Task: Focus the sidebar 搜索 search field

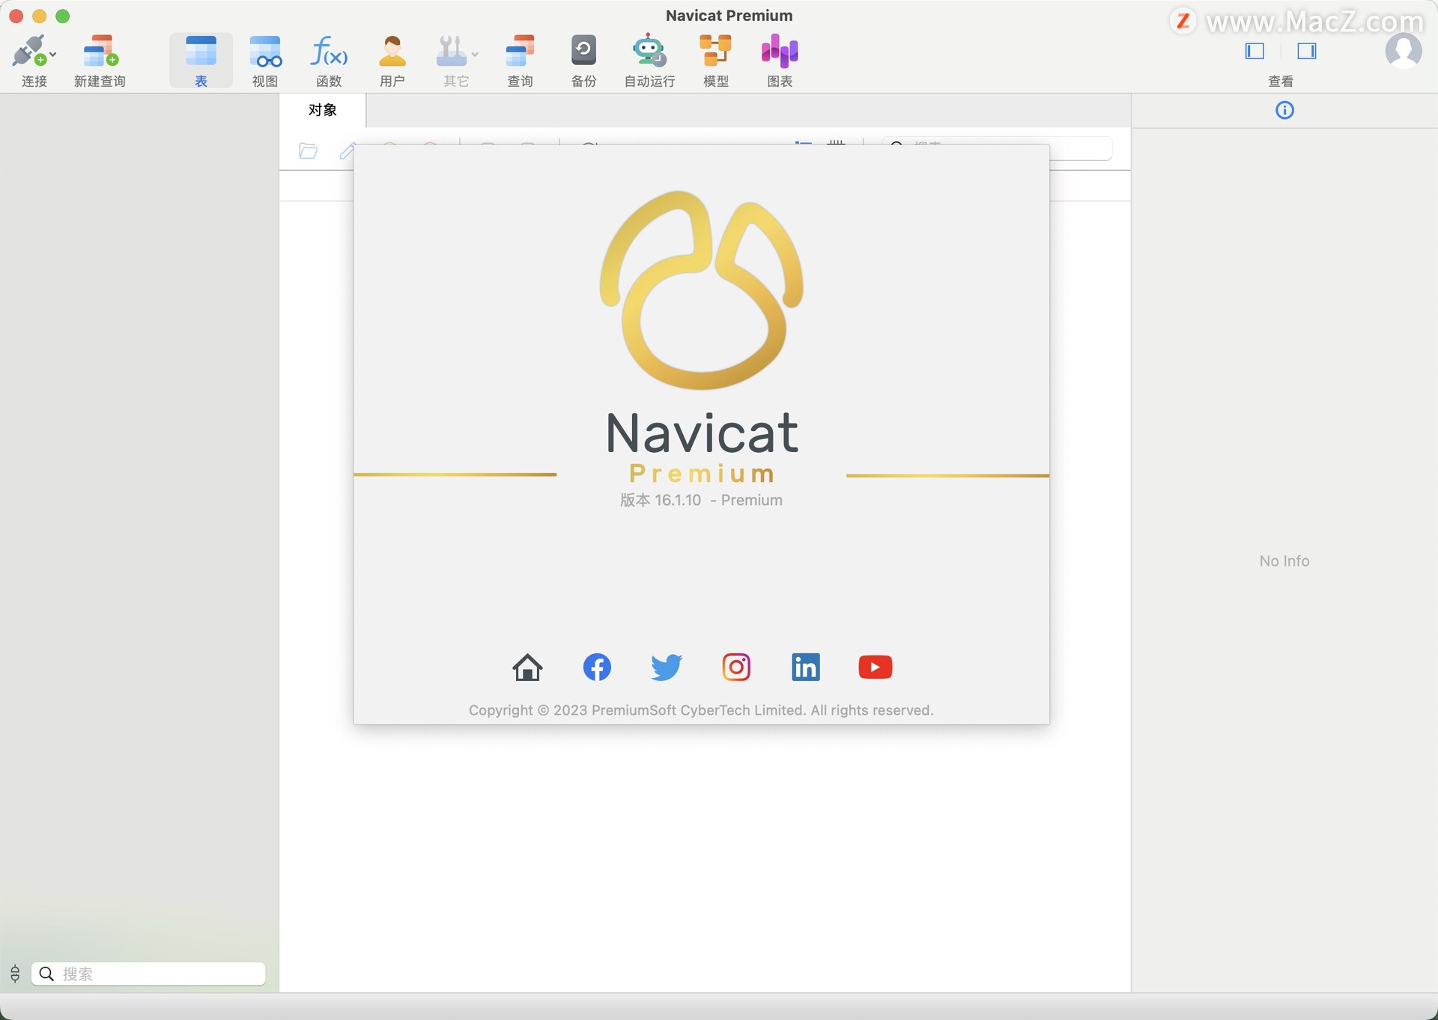Action: 148,974
